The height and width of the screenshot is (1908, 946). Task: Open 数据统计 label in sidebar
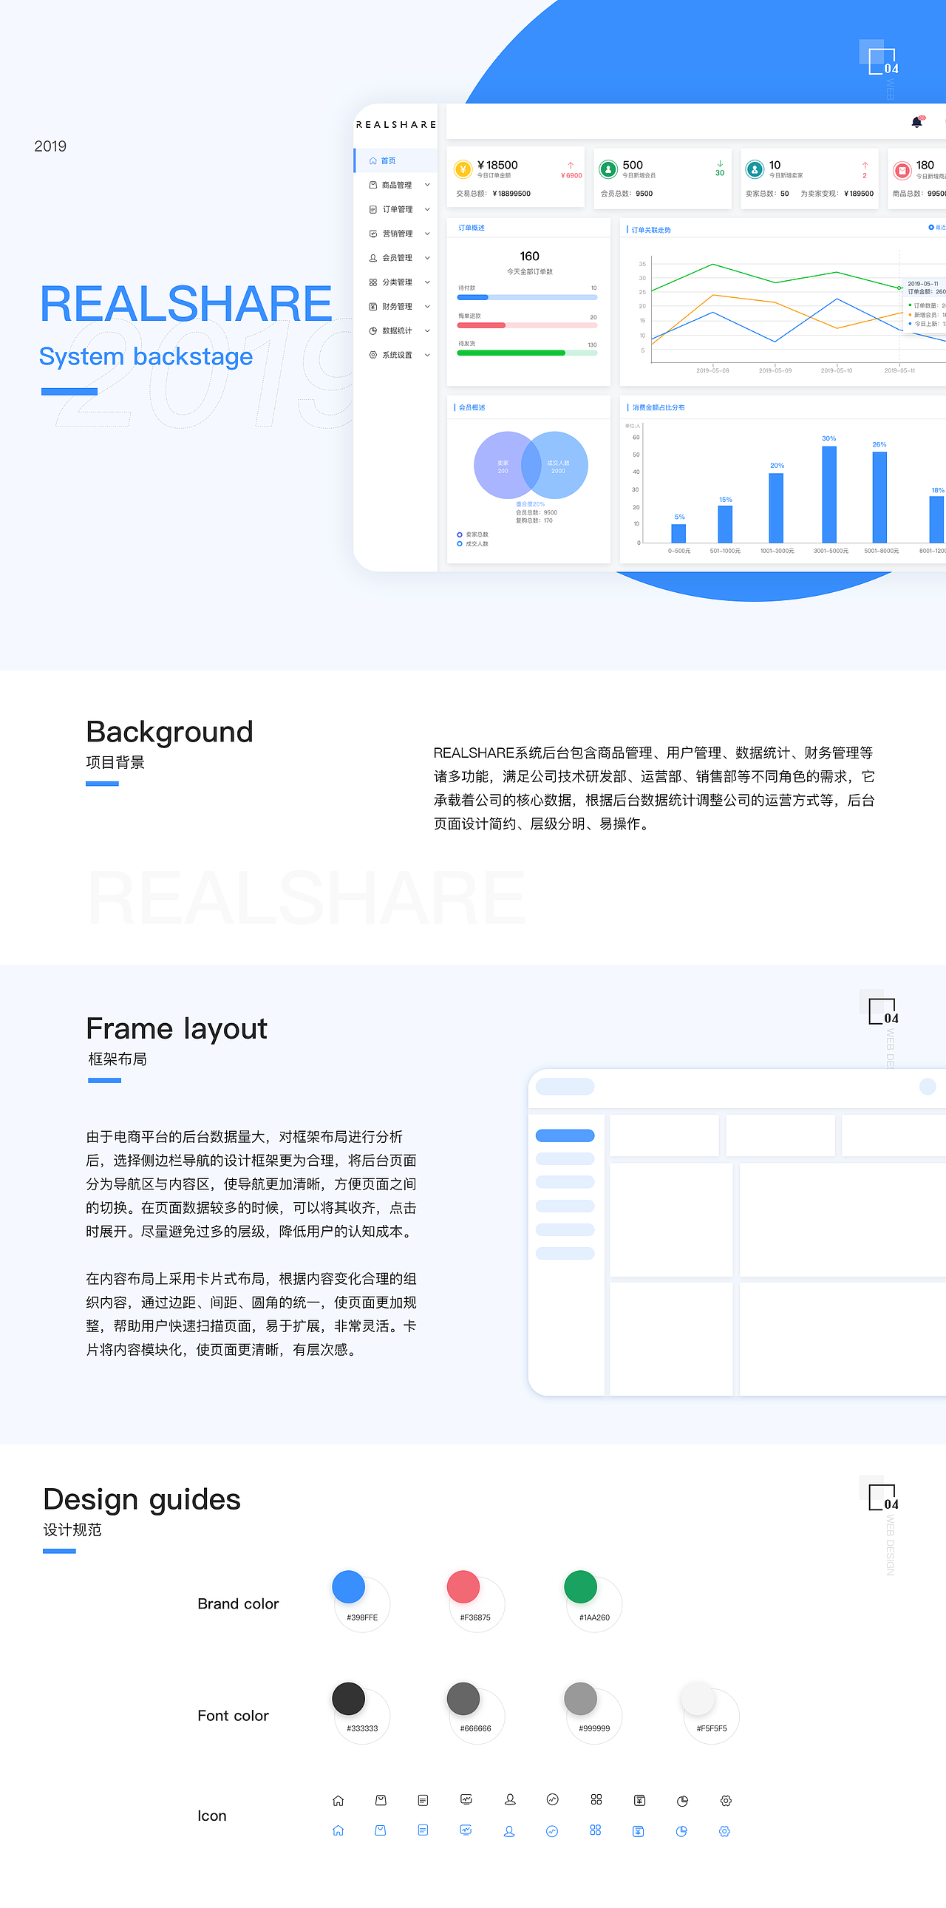tap(398, 331)
